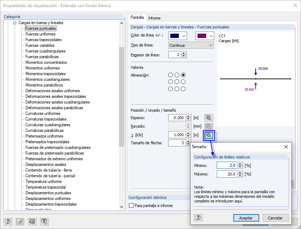The image size is (301, 229).
Task: Click the dark blue color swatch
Action: (175, 36)
